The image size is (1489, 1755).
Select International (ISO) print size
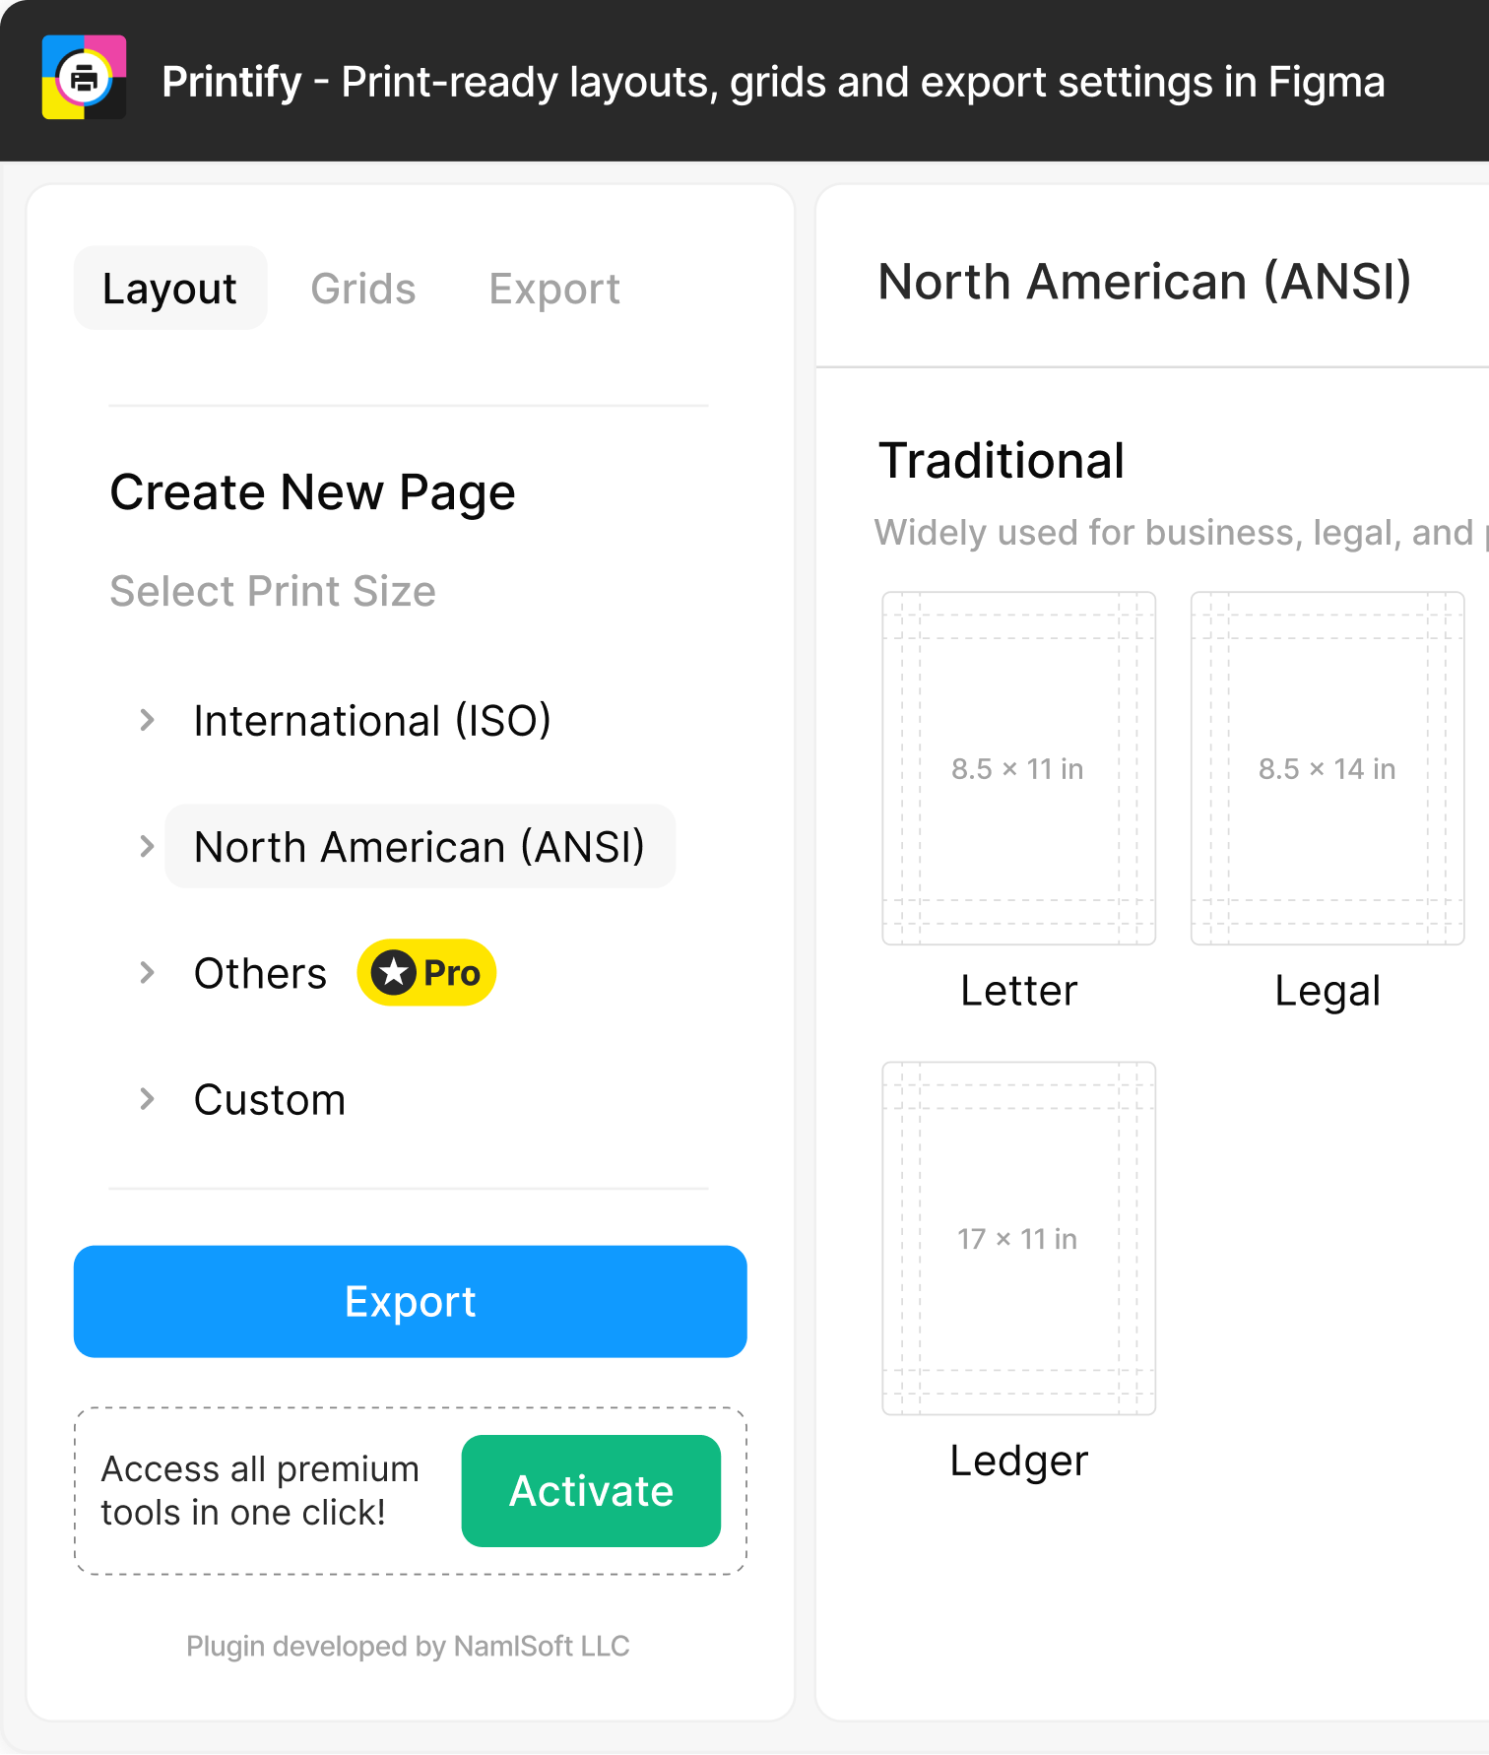click(372, 720)
